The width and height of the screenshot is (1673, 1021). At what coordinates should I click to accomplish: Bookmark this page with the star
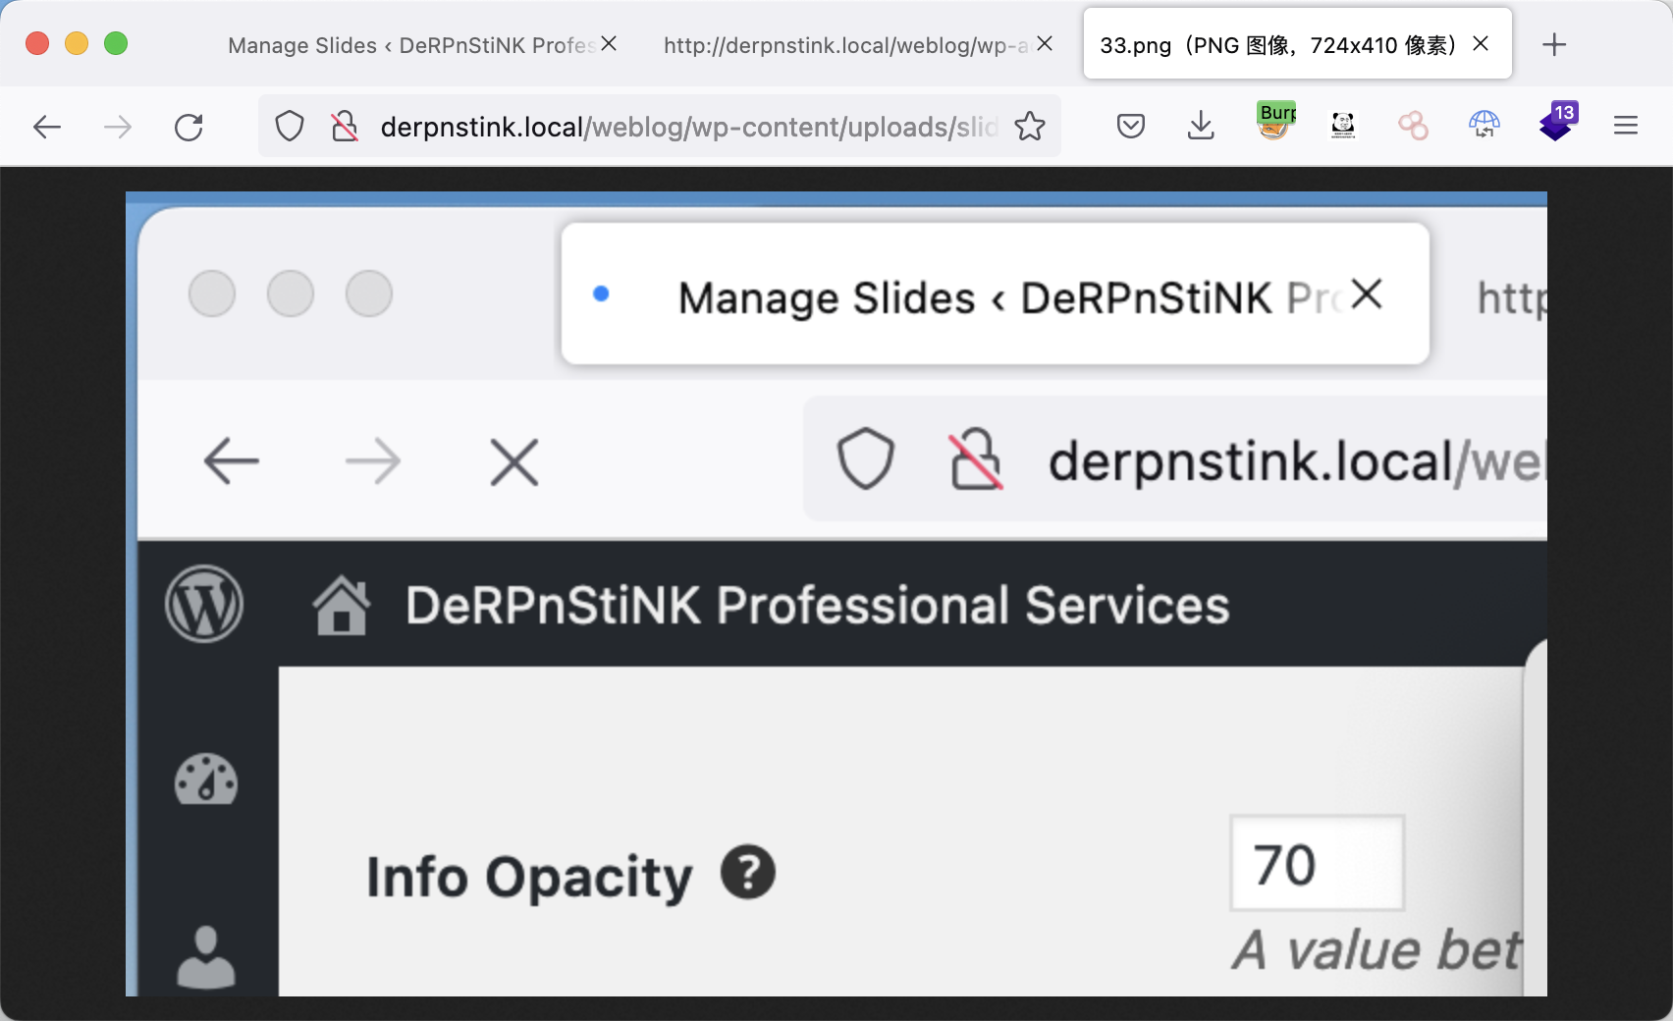(1030, 127)
